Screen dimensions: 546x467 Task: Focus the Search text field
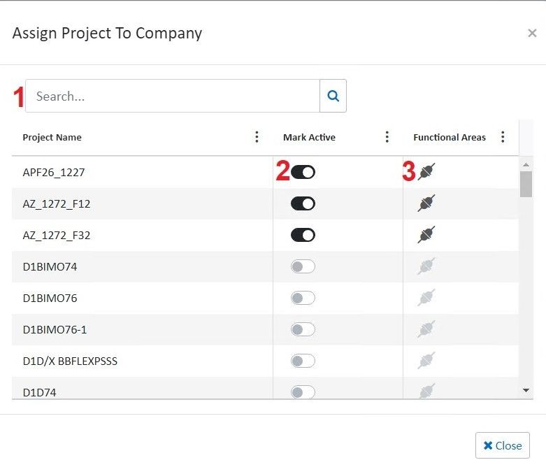coord(172,96)
